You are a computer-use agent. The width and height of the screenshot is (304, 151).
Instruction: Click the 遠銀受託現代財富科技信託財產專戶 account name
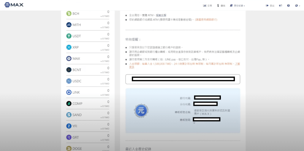(x=212, y=112)
